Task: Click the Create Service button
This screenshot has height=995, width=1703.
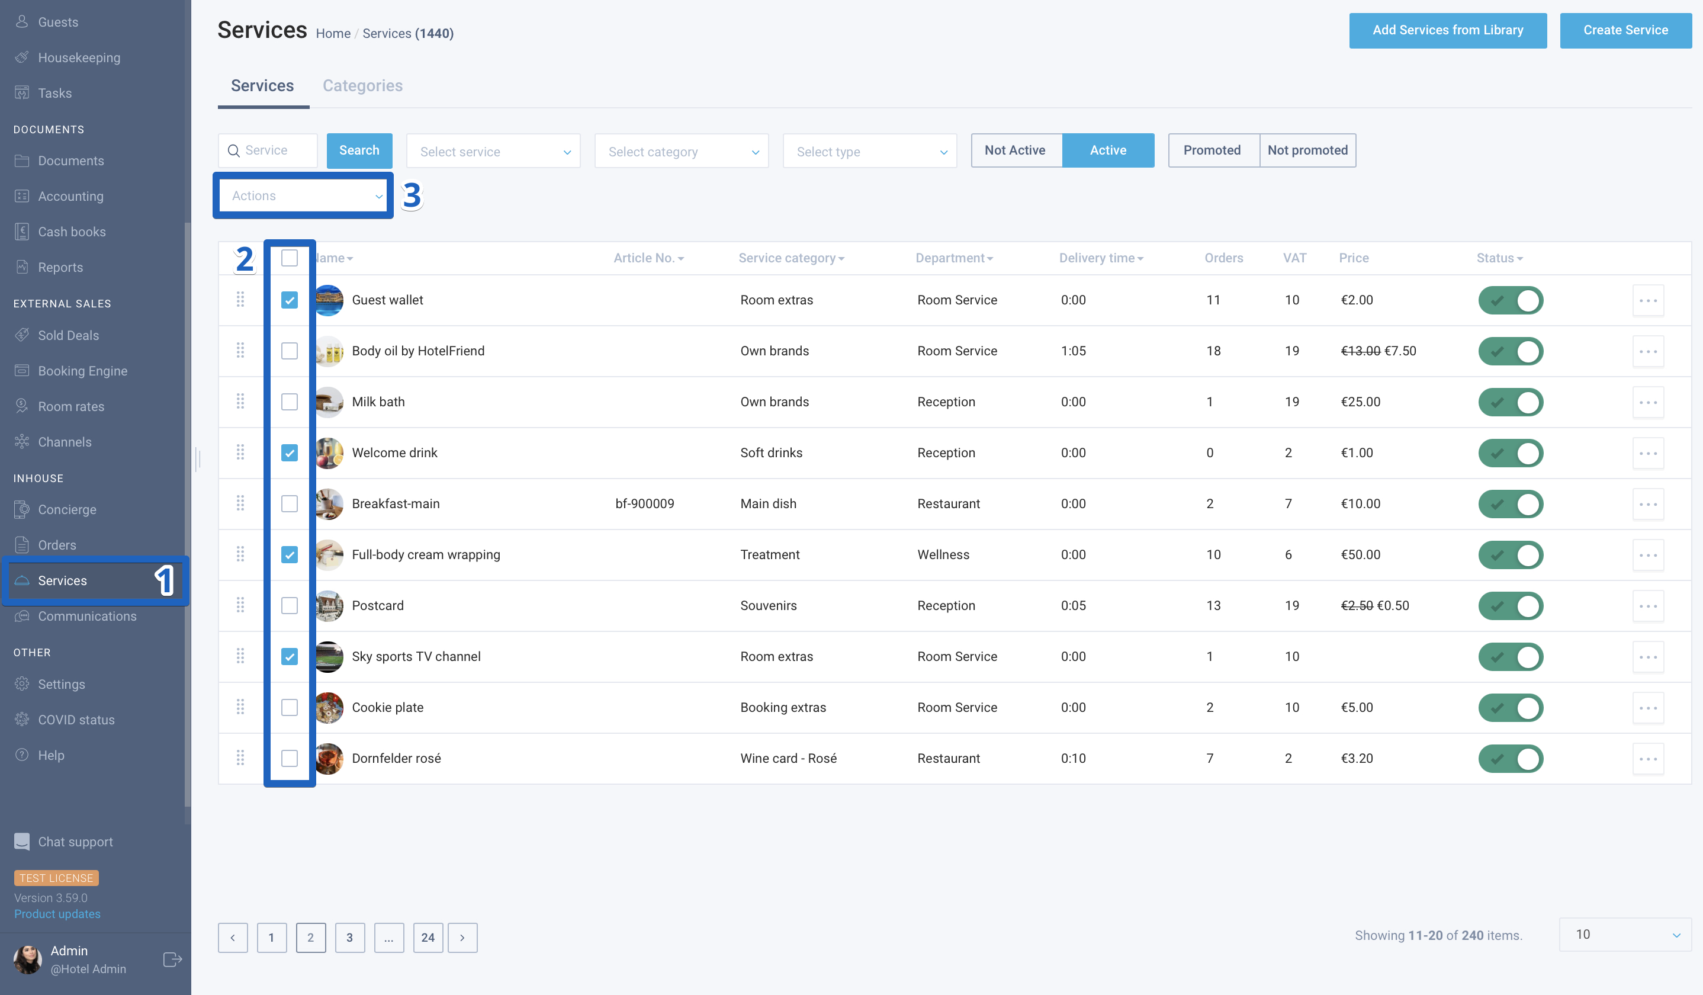Action: point(1625,30)
